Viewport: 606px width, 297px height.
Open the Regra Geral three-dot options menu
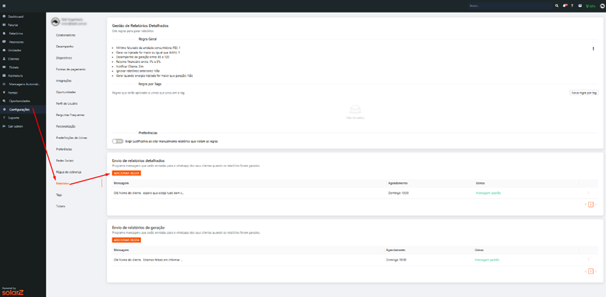(593, 48)
